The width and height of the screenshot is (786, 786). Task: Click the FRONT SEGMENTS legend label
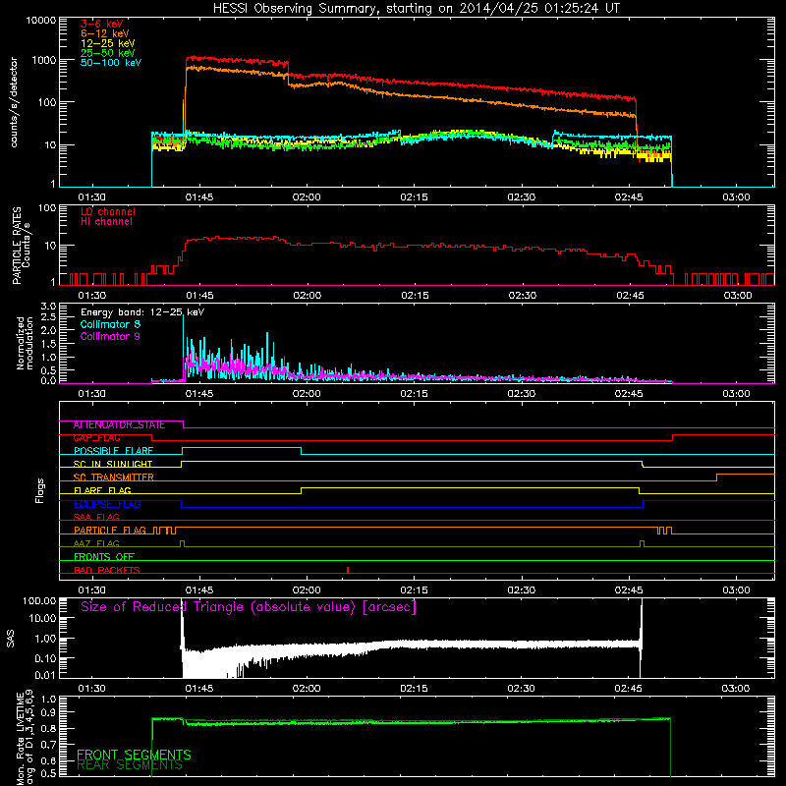click(134, 755)
